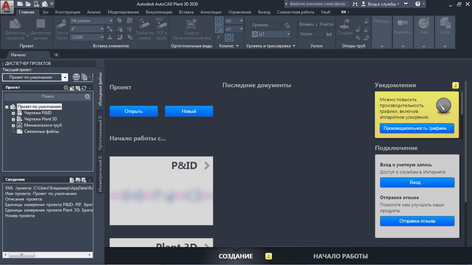Click the print icon in the Диспетчер проектов panel
This screenshot has height=265, width=472.
(76, 77)
